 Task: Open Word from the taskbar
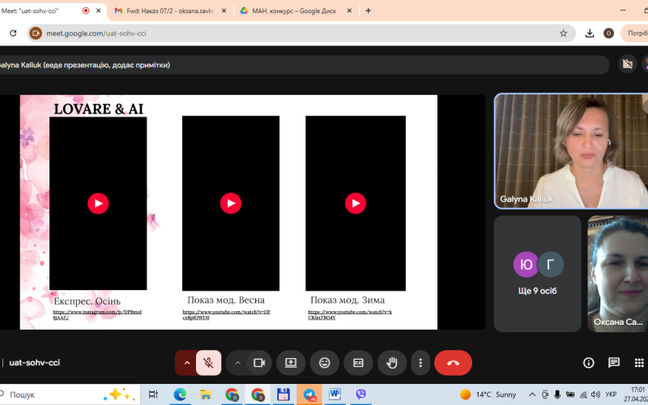tap(335, 394)
